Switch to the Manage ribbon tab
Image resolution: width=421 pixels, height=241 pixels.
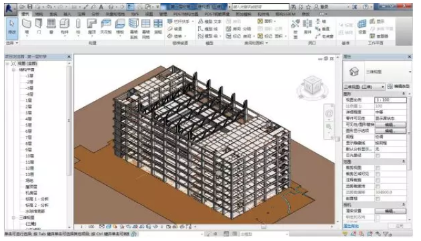[163, 14]
